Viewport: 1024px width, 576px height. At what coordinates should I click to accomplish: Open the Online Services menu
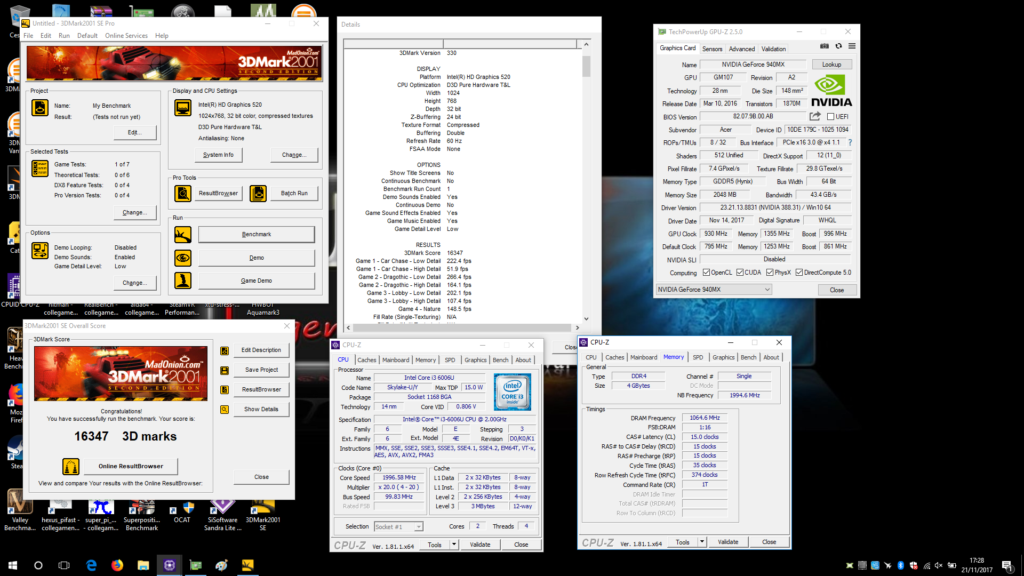tap(126, 36)
